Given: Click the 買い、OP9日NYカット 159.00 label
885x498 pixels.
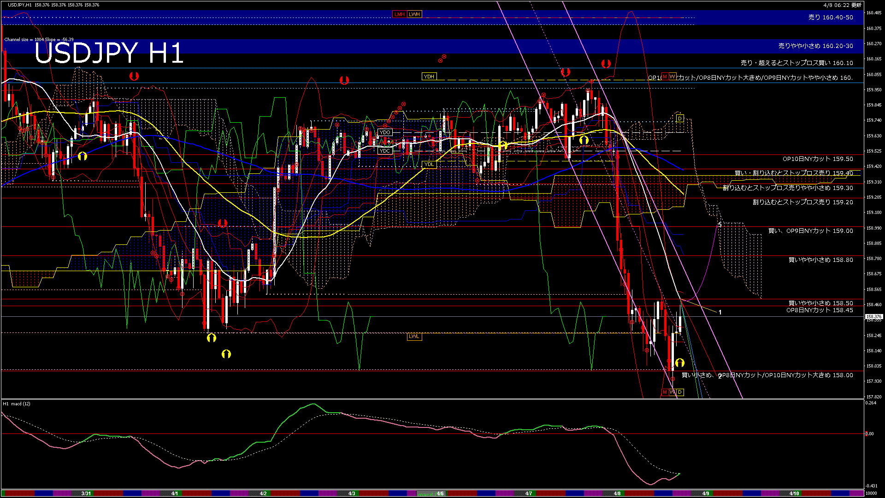Looking at the screenshot, I should click(x=810, y=231).
